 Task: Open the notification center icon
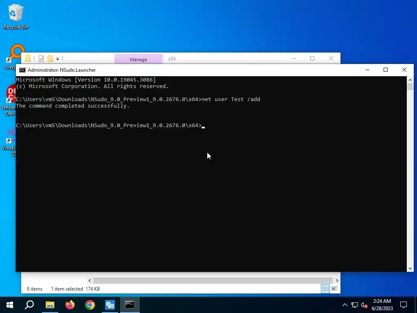[x=404, y=305]
